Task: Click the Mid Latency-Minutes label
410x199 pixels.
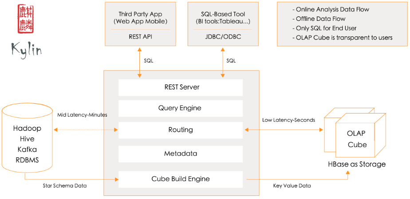Action: (82, 115)
